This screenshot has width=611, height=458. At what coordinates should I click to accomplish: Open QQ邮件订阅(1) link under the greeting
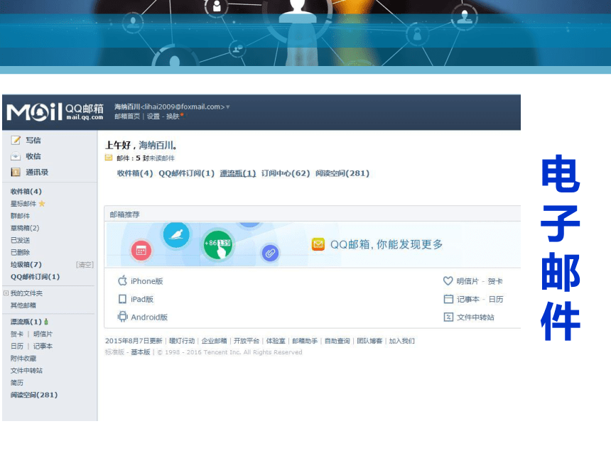187,173
